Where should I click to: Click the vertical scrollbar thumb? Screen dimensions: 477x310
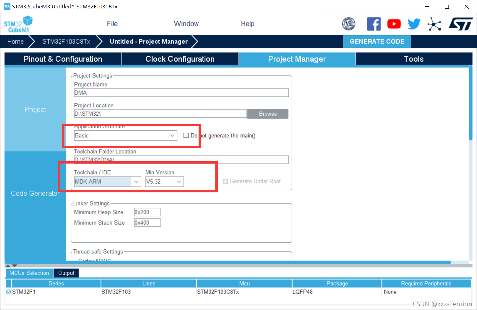click(471, 104)
